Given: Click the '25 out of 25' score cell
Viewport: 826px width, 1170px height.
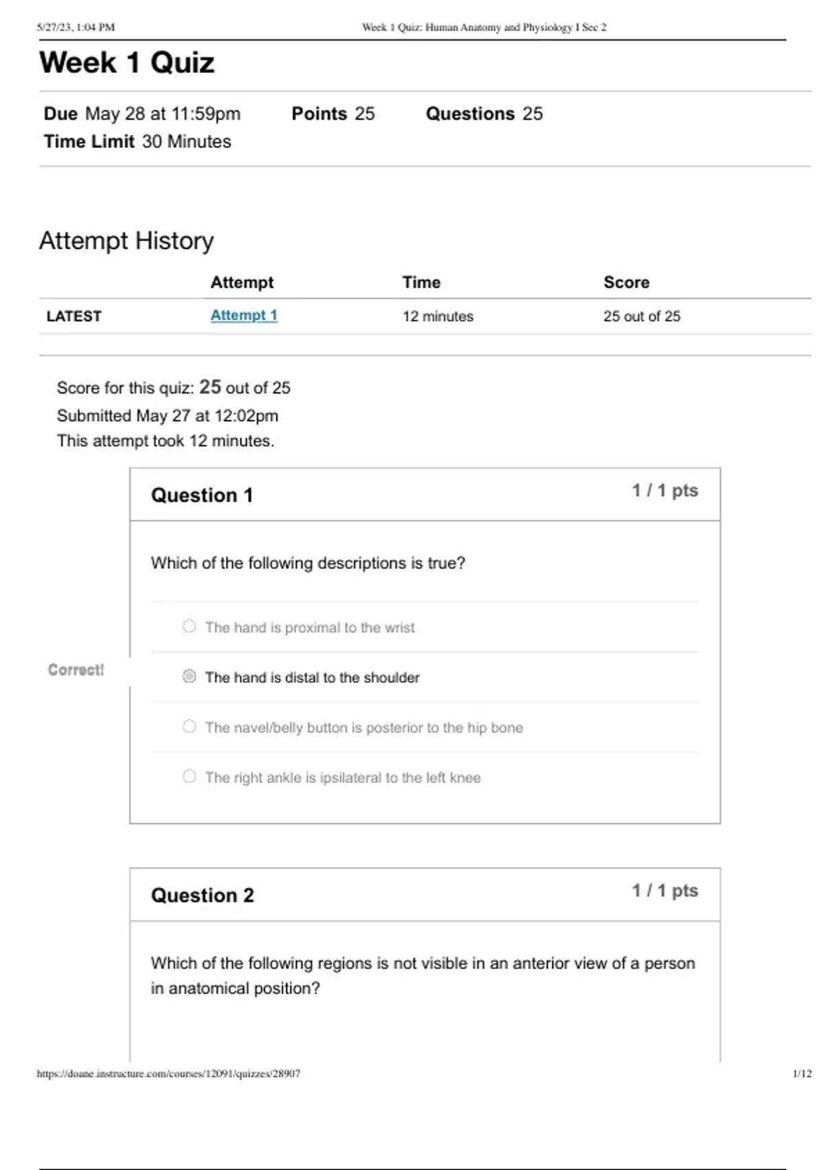Looking at the screenshot, I should pyautogui.click(x=642, y=317).
